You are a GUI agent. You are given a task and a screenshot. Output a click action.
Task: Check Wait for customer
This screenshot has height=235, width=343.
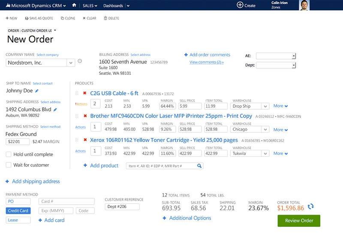[9, 165]
